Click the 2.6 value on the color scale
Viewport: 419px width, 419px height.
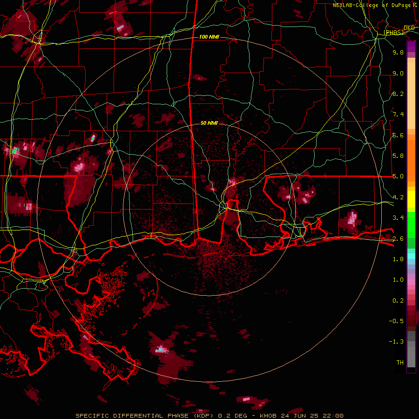(x=398, y=239)
